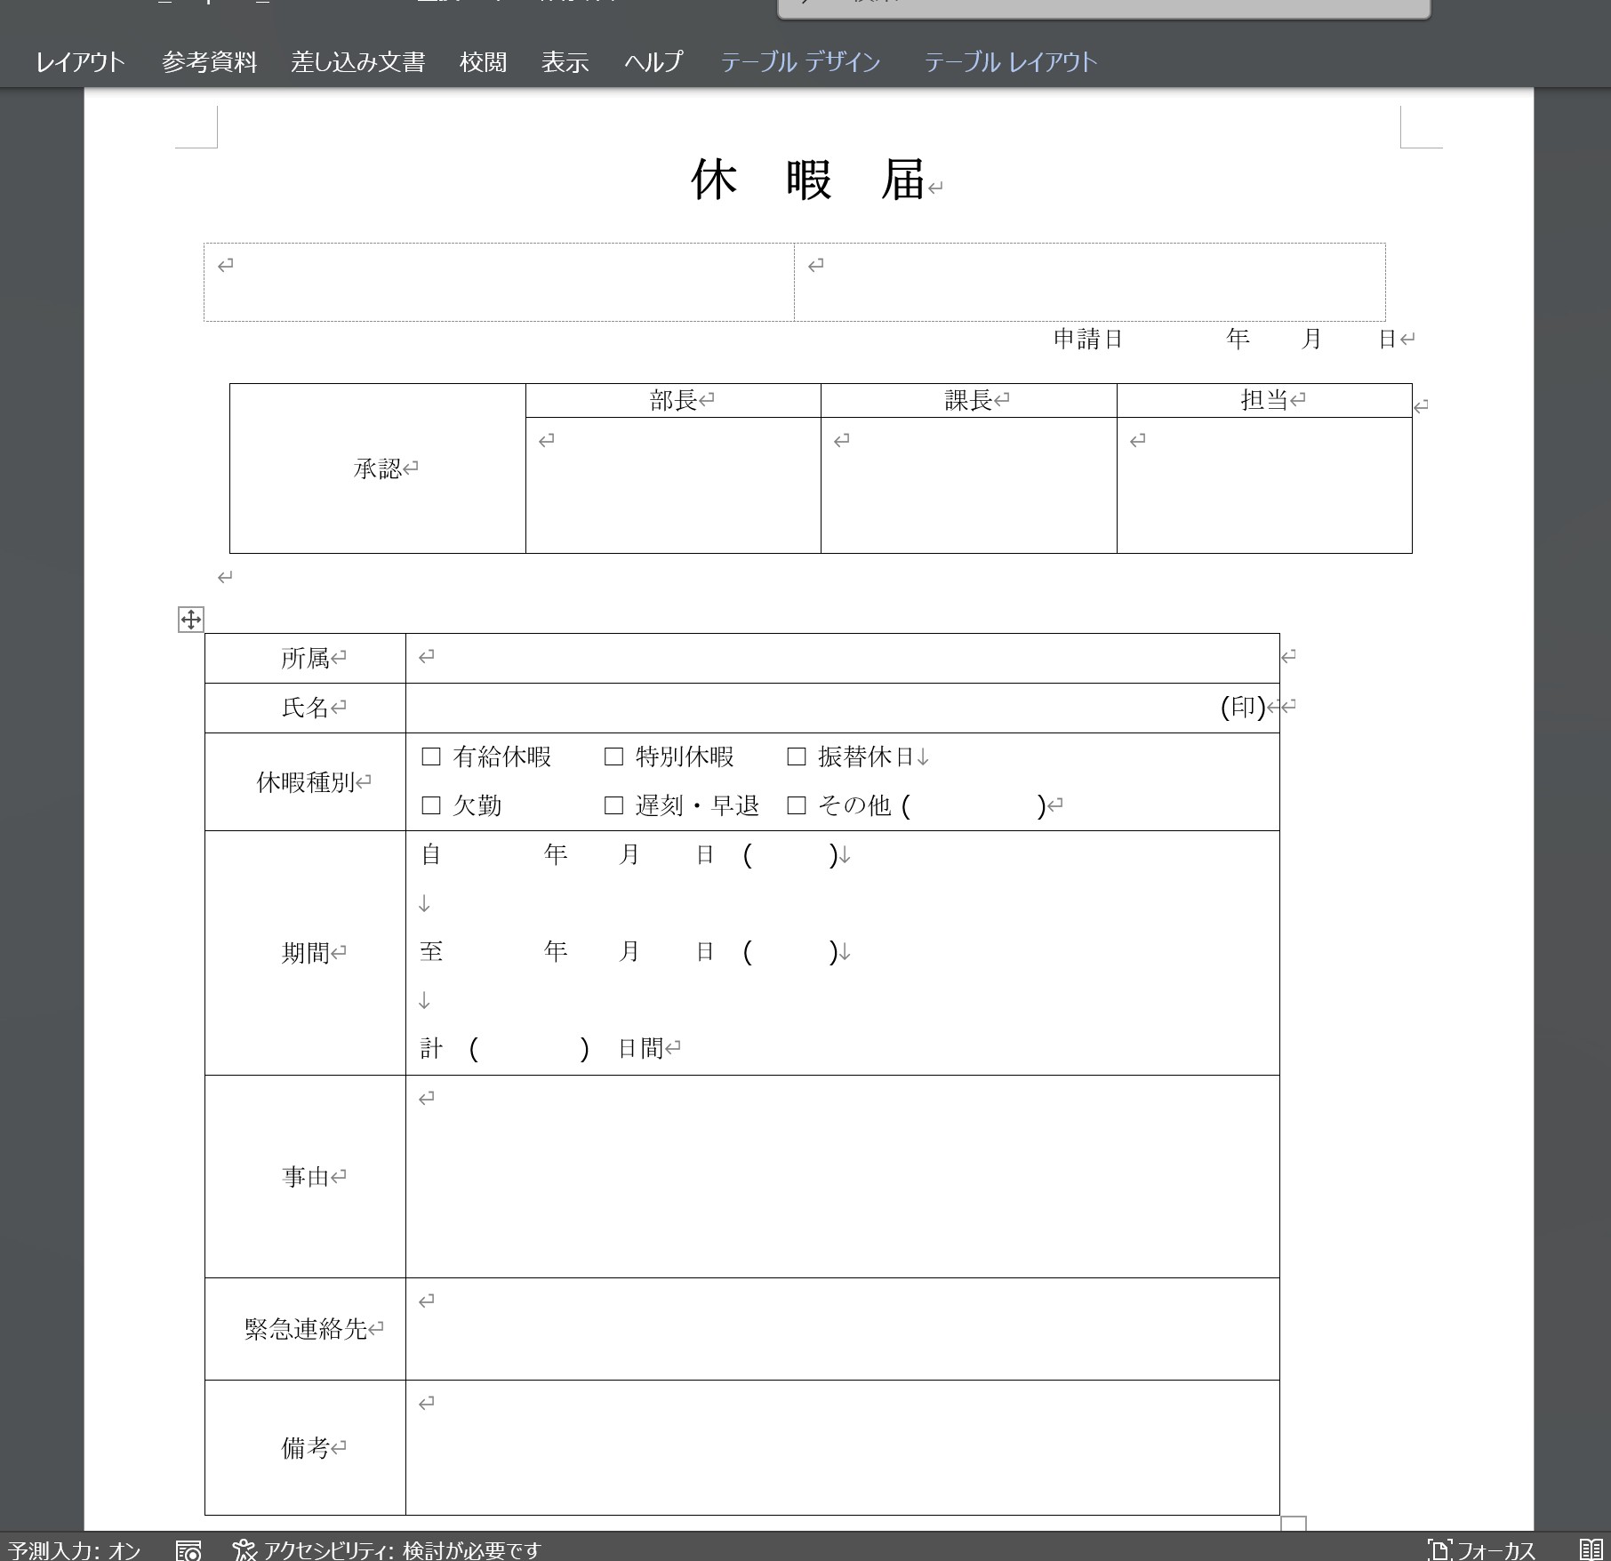Click the macro recording icon in status bar
1611x1561 pixels.
[x=188, y=1550]
